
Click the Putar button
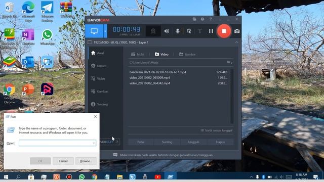click(141, 142)
